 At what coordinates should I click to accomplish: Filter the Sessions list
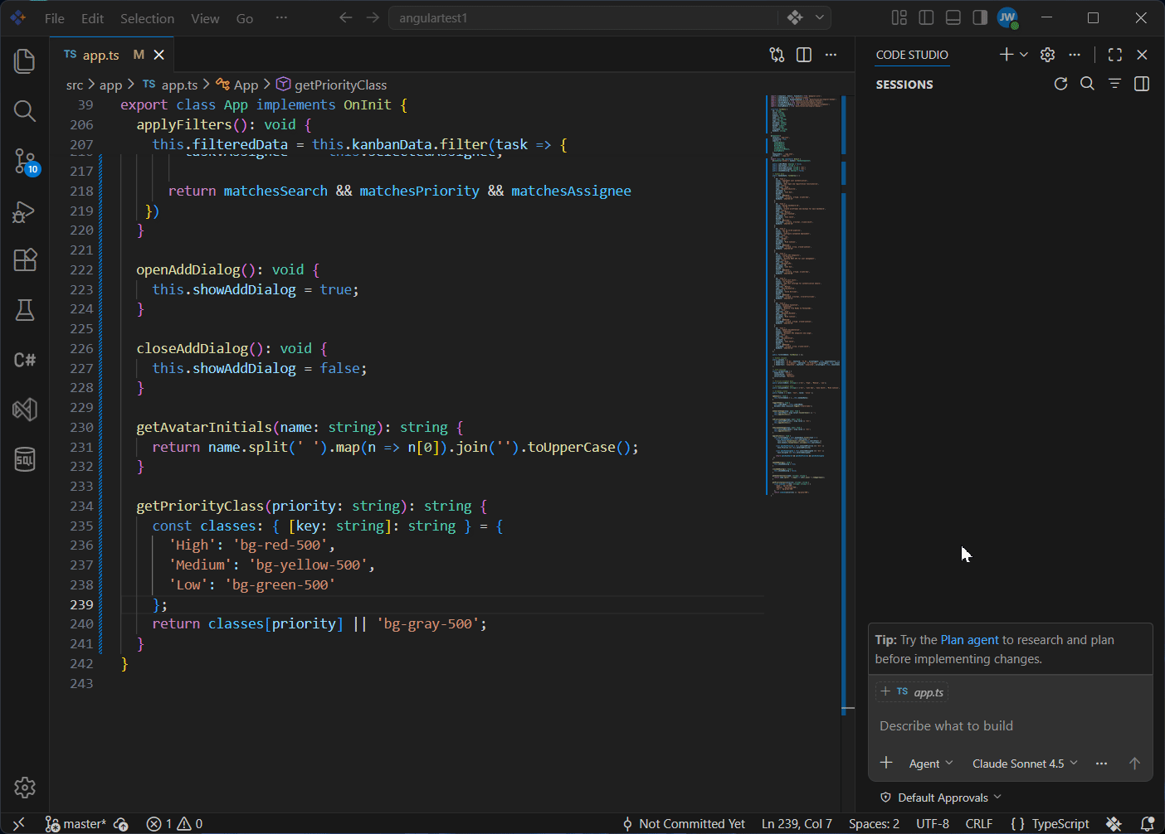tap(1114, 84)
